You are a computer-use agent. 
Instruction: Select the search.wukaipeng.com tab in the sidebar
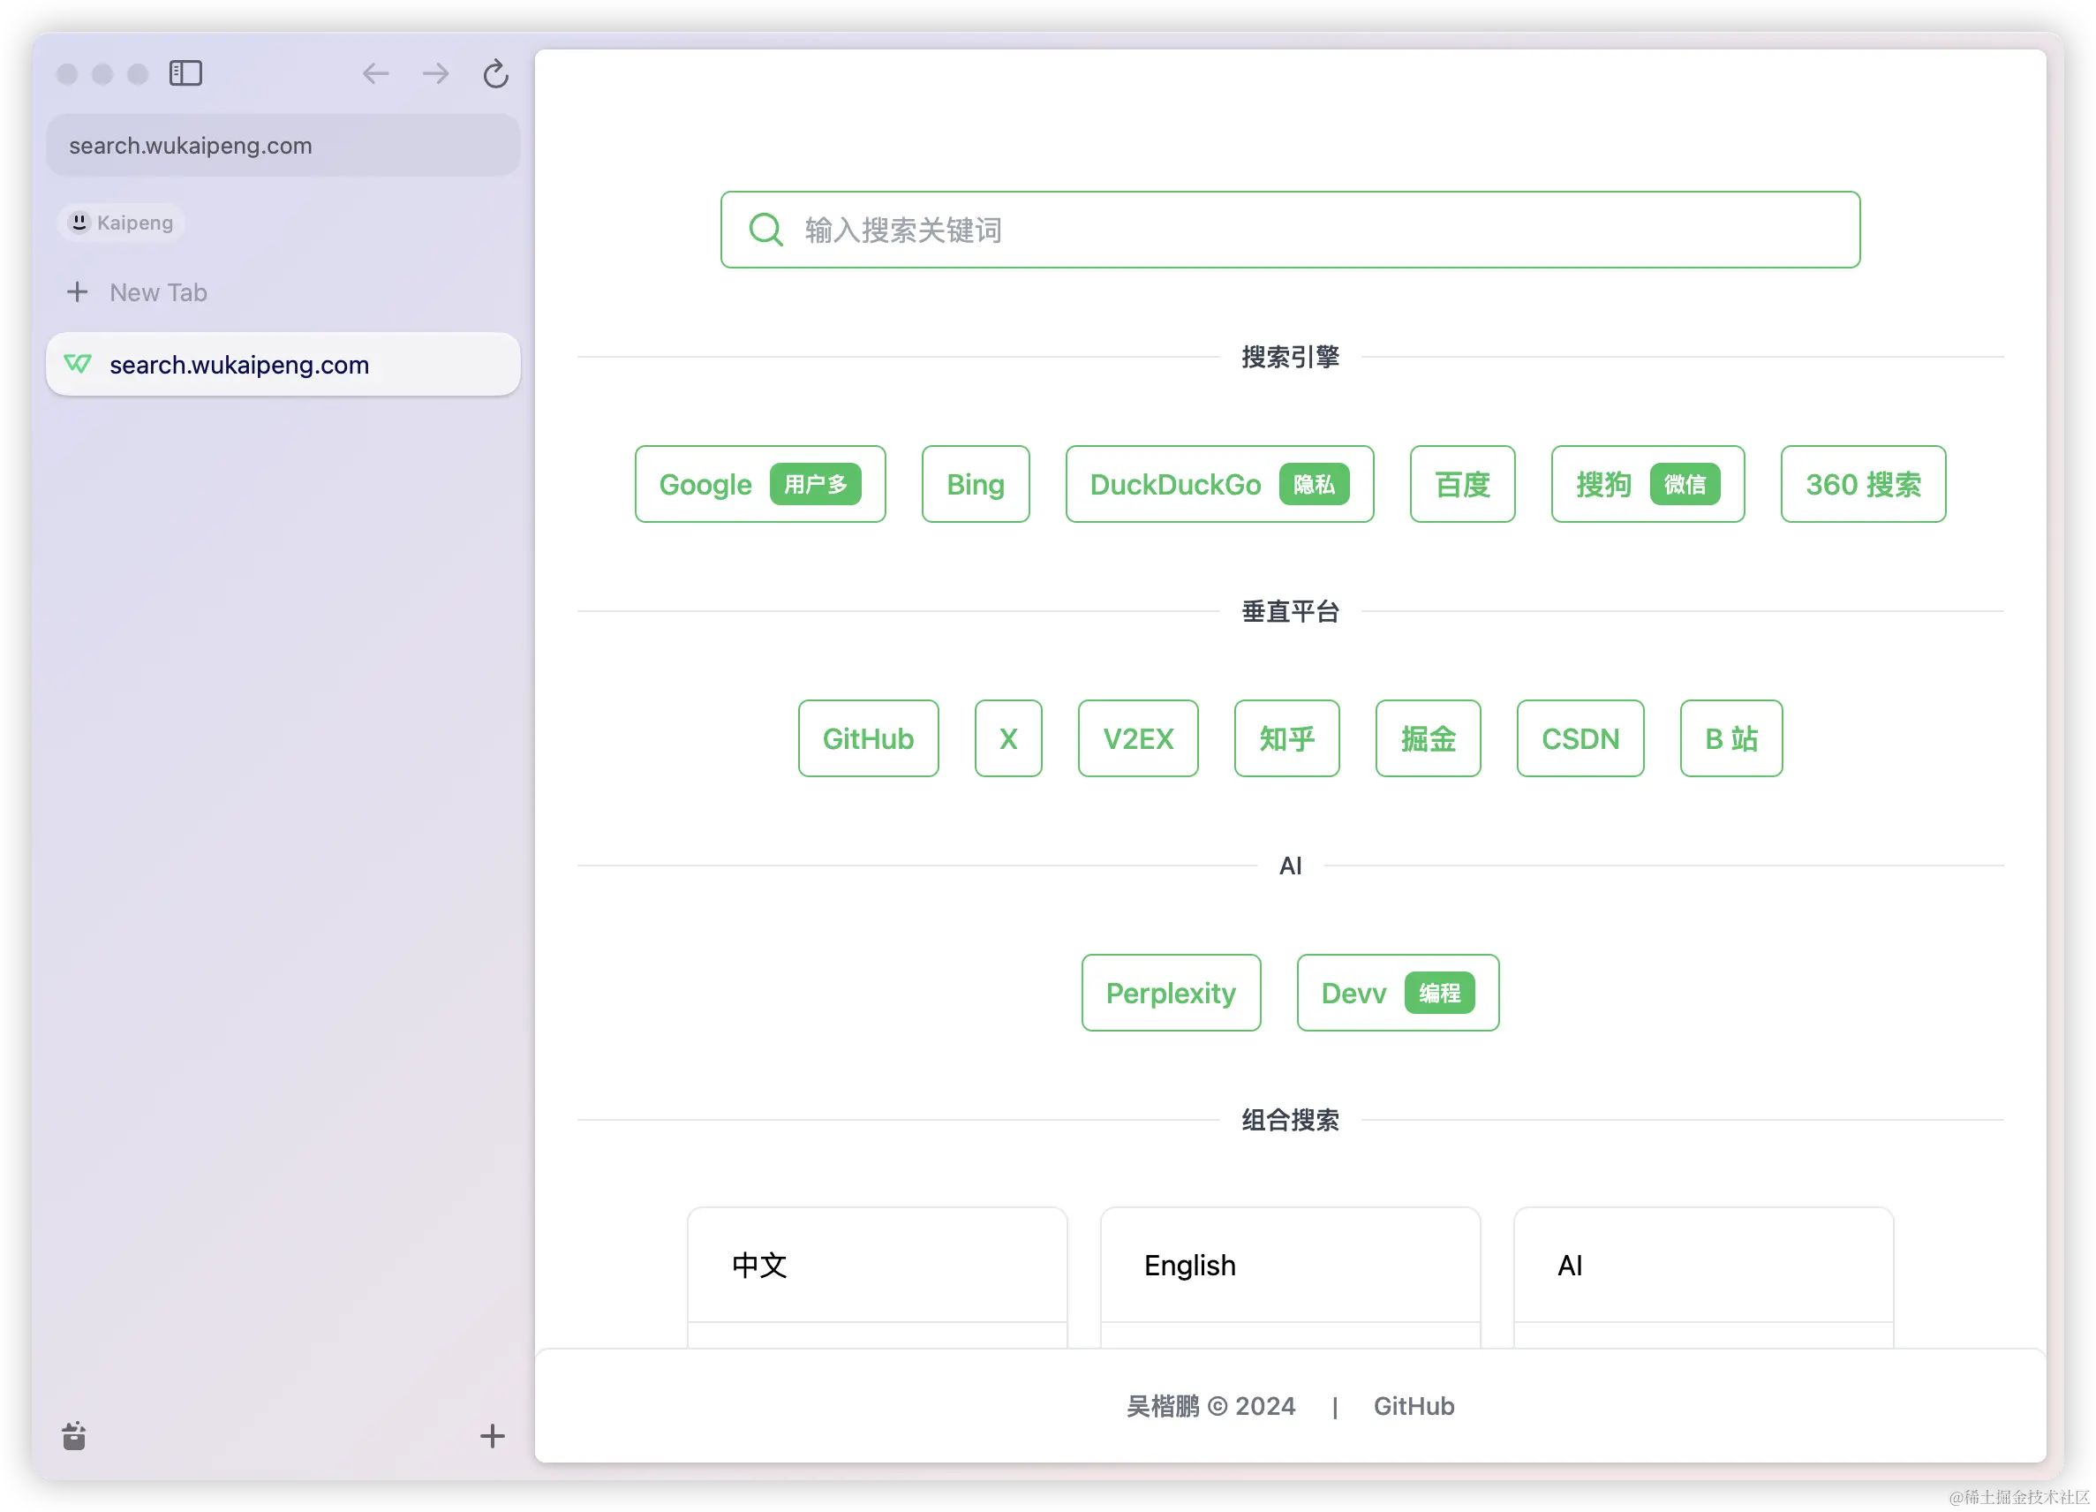pyautogui.click(x=283, y=364)
